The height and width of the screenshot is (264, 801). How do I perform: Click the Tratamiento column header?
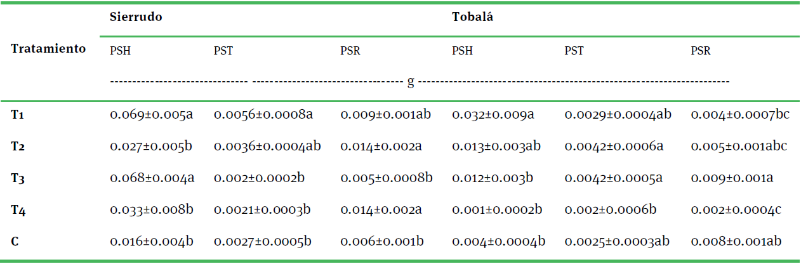pos(48,49)
